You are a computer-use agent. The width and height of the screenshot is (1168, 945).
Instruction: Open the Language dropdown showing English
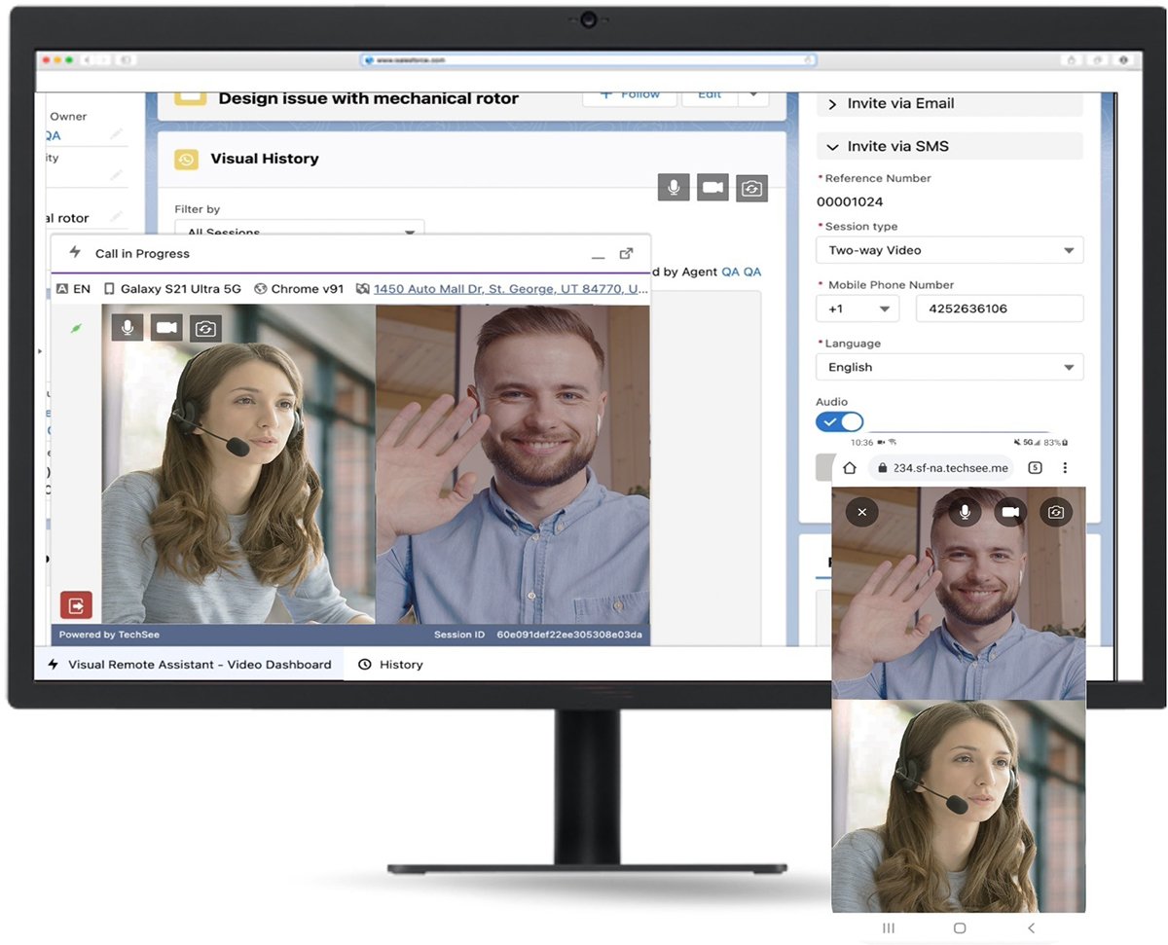pos(949,367)
